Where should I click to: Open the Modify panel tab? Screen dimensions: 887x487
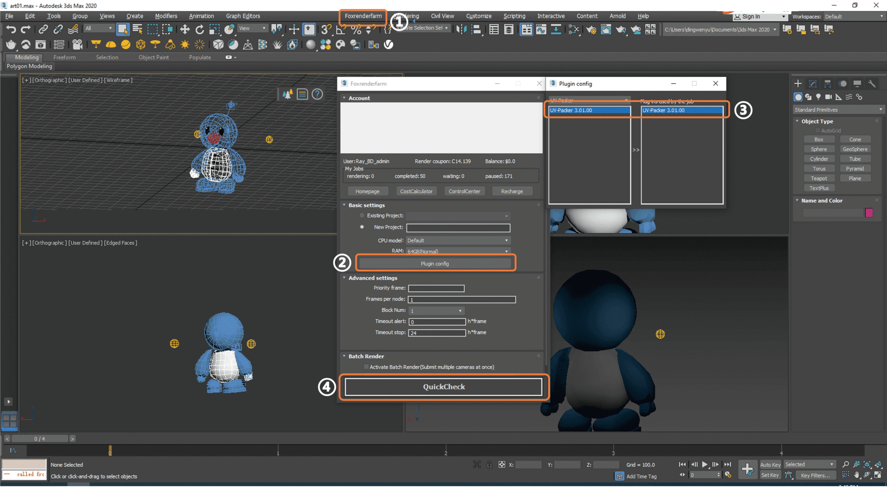tap(813, 84)
